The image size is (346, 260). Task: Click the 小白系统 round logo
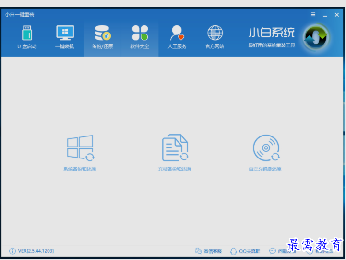[x=316, y=37]
